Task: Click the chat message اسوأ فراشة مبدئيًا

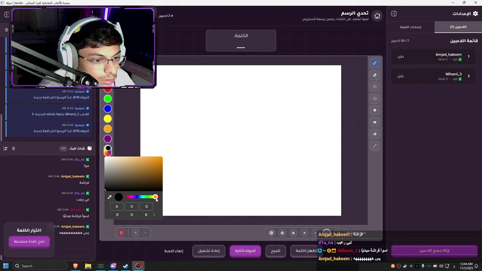Action: 76,216
